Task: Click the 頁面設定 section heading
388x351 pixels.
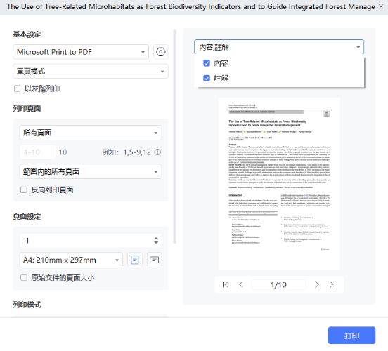Action: 27,216
